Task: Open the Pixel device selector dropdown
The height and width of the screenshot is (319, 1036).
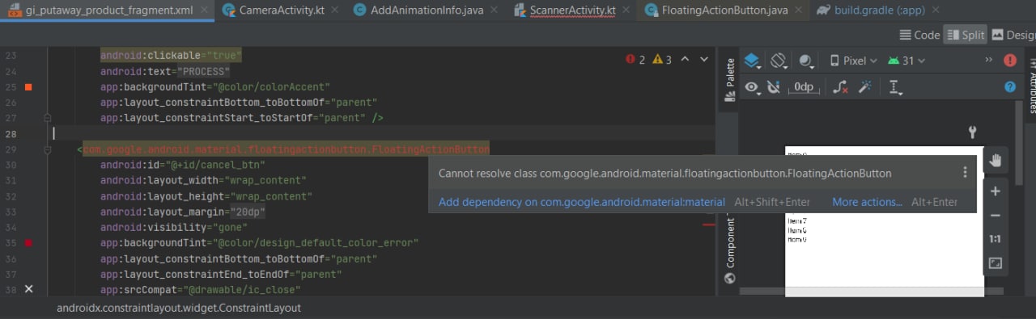Action: (853, 61)
